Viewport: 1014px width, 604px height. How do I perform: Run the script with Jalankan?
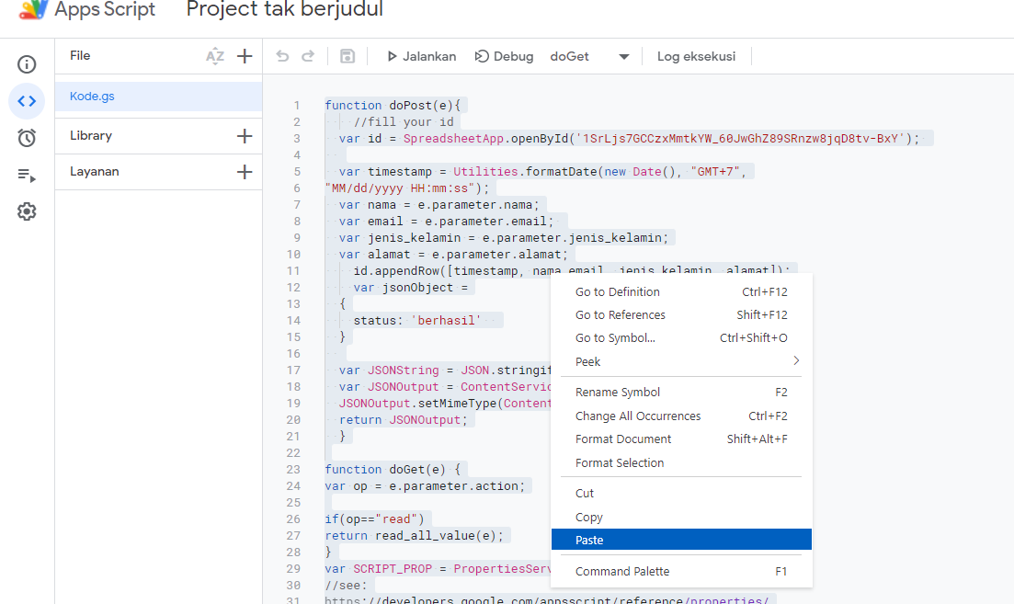pyautogui.click(x=420, y=56)
